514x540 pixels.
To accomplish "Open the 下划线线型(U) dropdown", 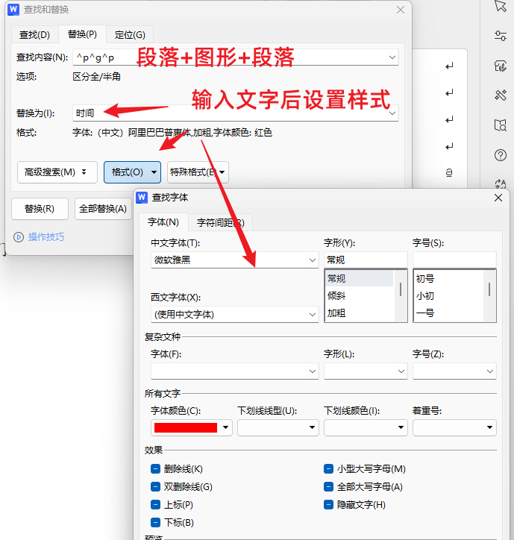I will (x=278, y=427).
